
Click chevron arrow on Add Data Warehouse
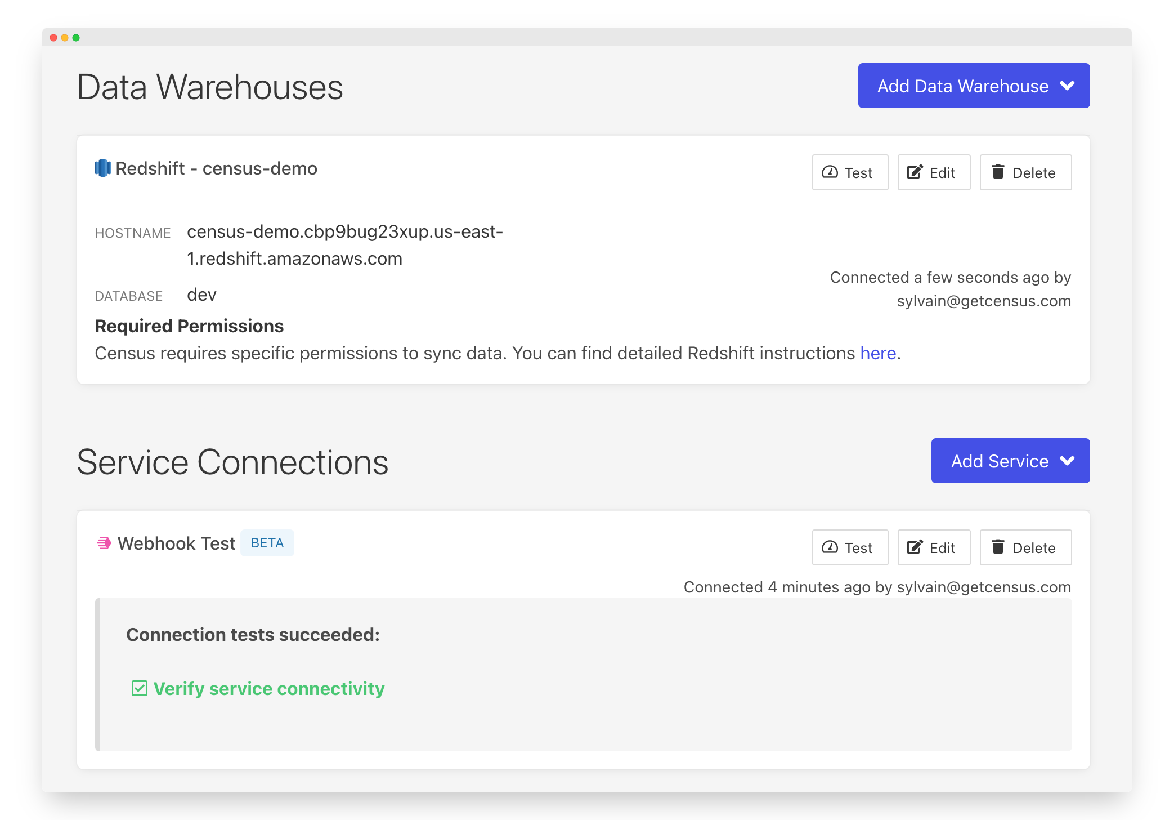tap(1067, 86)
